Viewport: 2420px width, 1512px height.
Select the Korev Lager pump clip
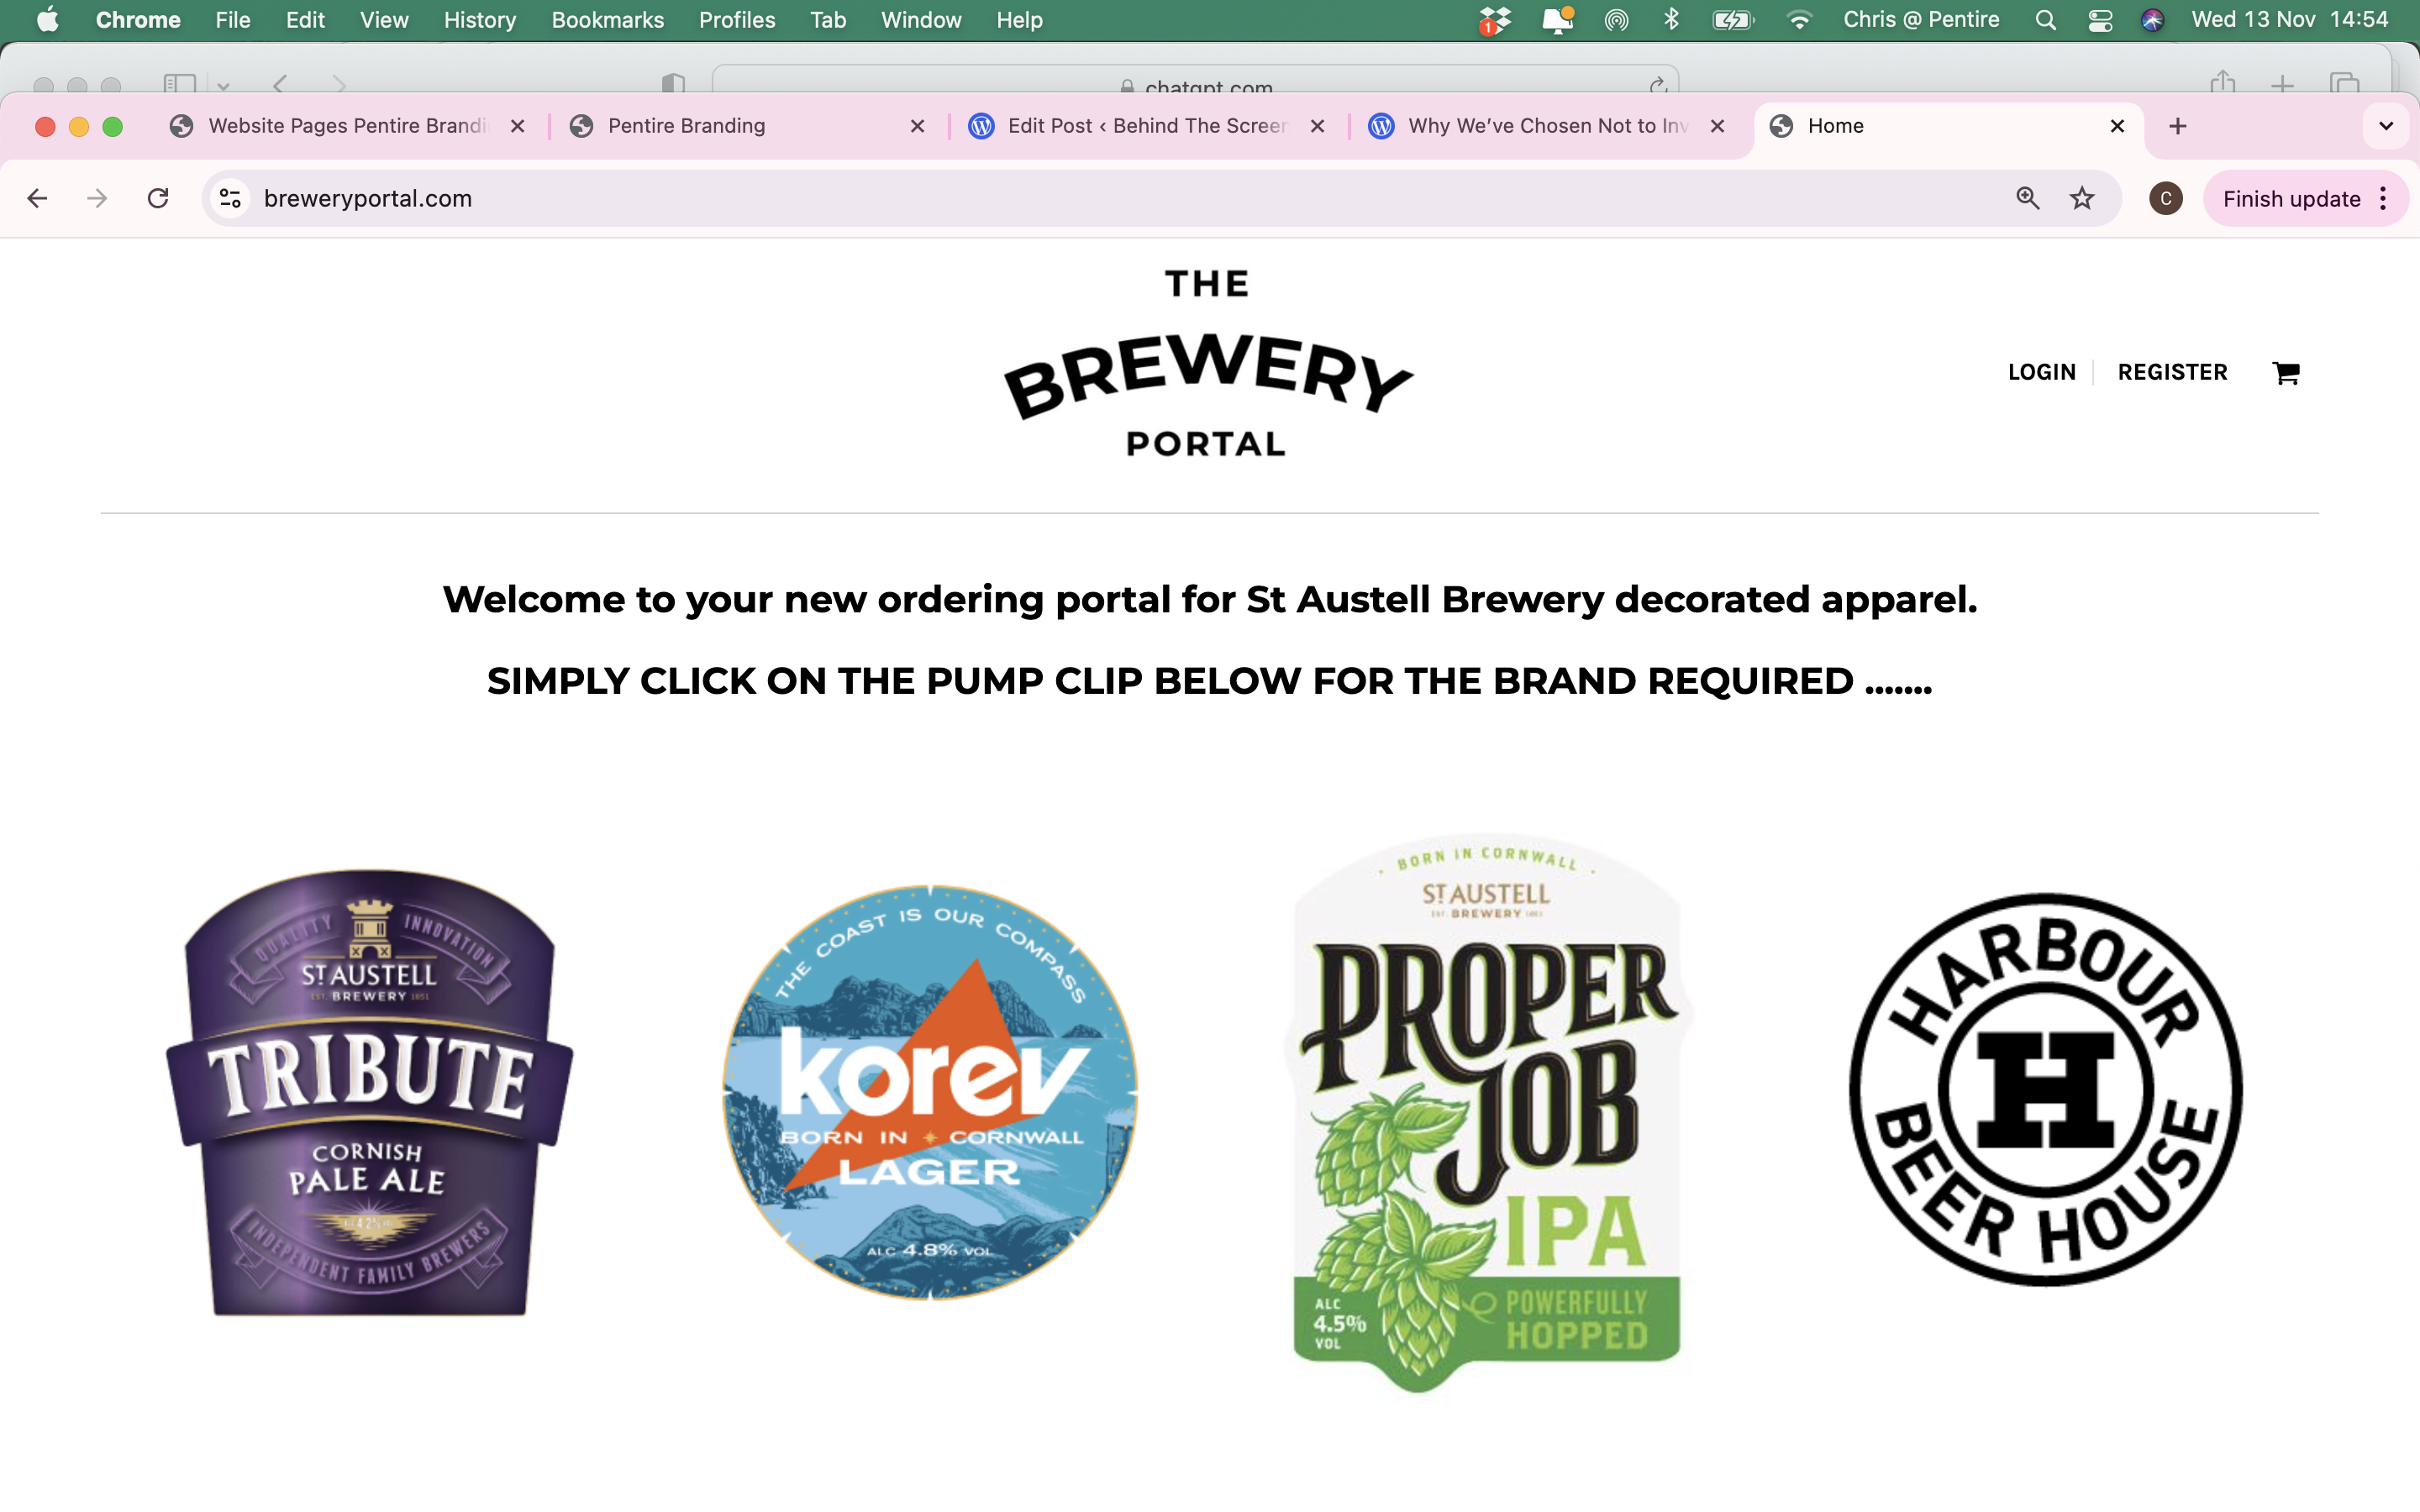pyautogui.click(x=930, y=1092)
